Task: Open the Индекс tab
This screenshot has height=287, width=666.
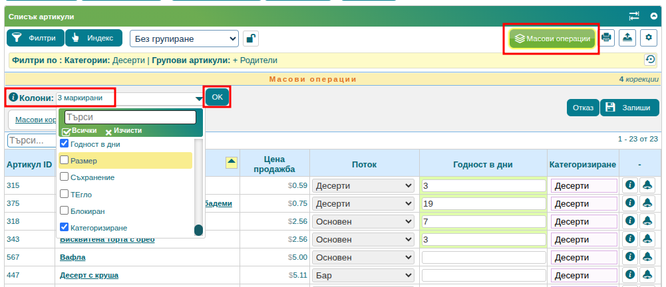Action: [94, 38]
